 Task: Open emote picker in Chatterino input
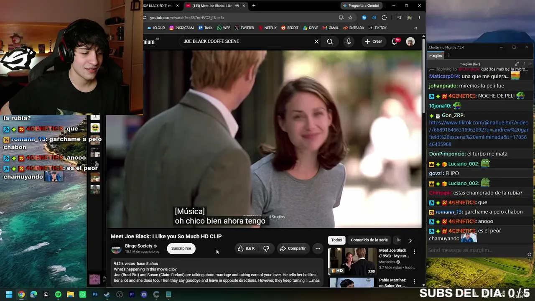click(x=529, y=255)
